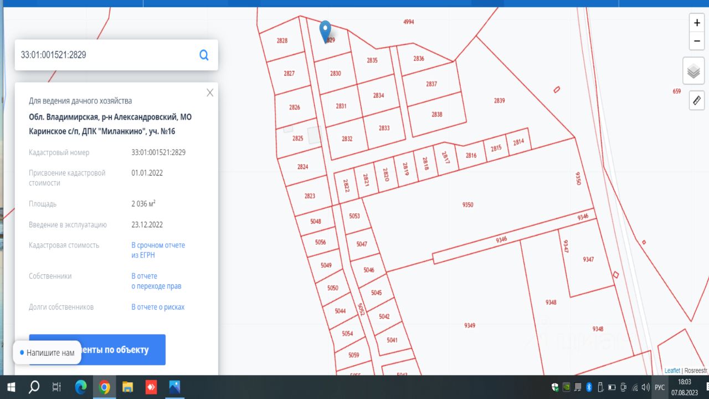The image size is (709, 399).
Task: Open Wi-Fi network settings in tray
Action: point(634,387)
